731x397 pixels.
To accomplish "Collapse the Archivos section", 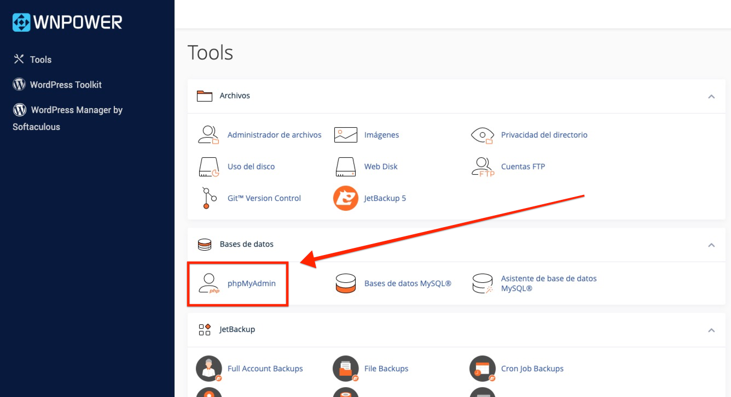I will pos(711,96).
